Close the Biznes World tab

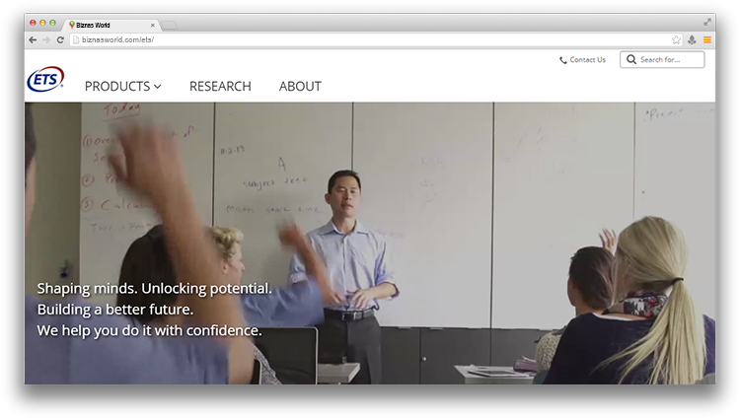[152, 26]
